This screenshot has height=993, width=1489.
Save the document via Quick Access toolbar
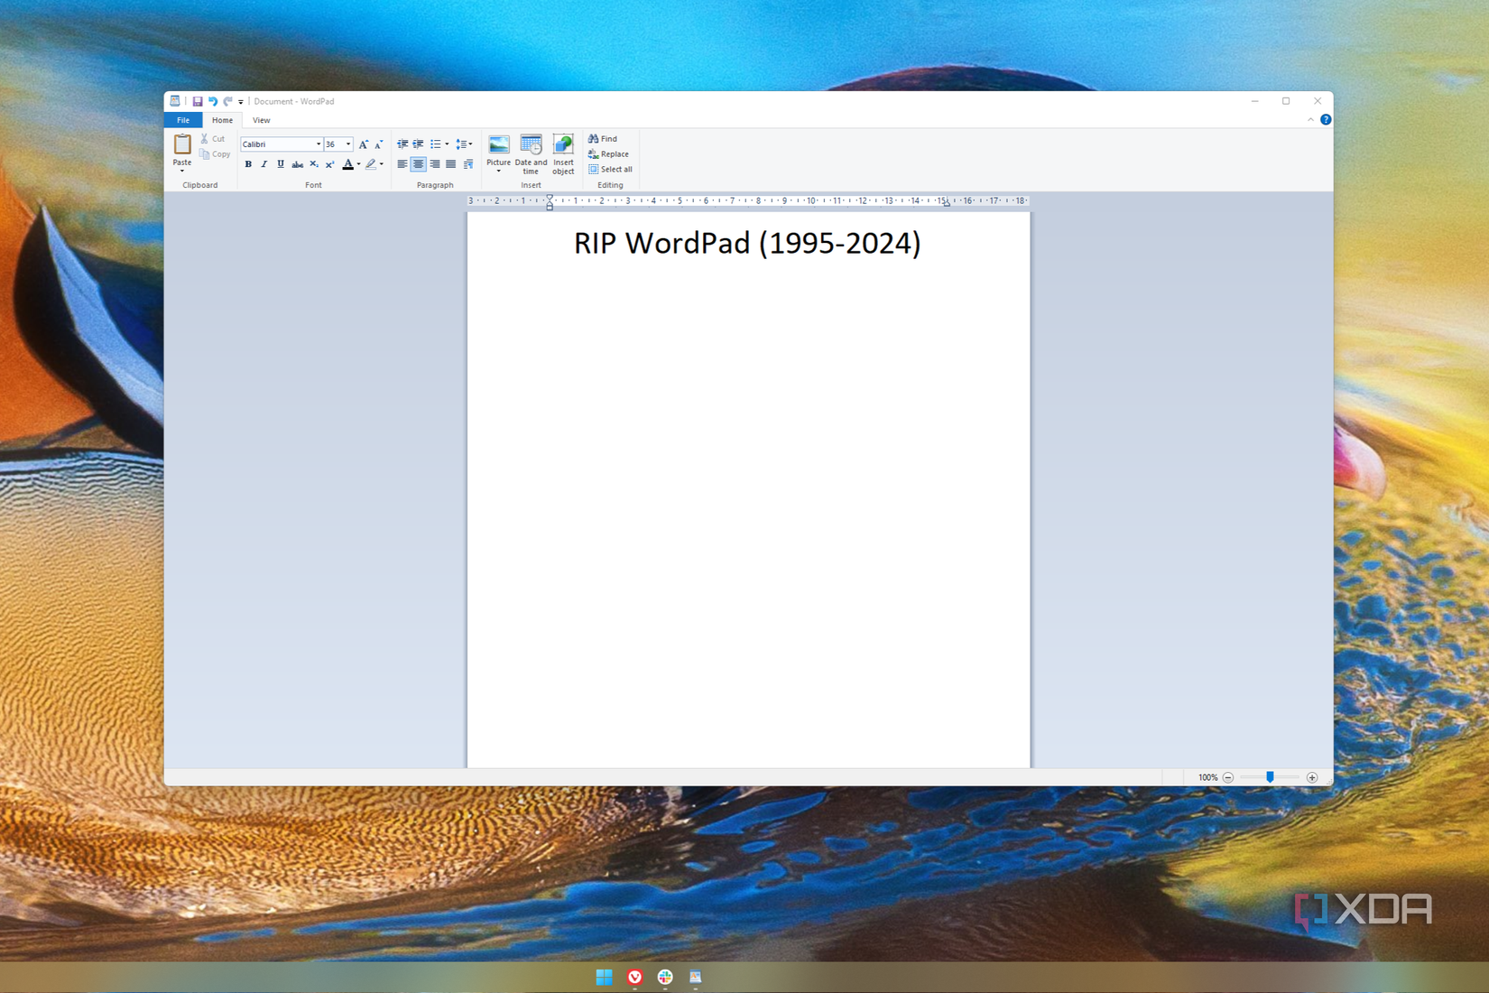point(197,101)
